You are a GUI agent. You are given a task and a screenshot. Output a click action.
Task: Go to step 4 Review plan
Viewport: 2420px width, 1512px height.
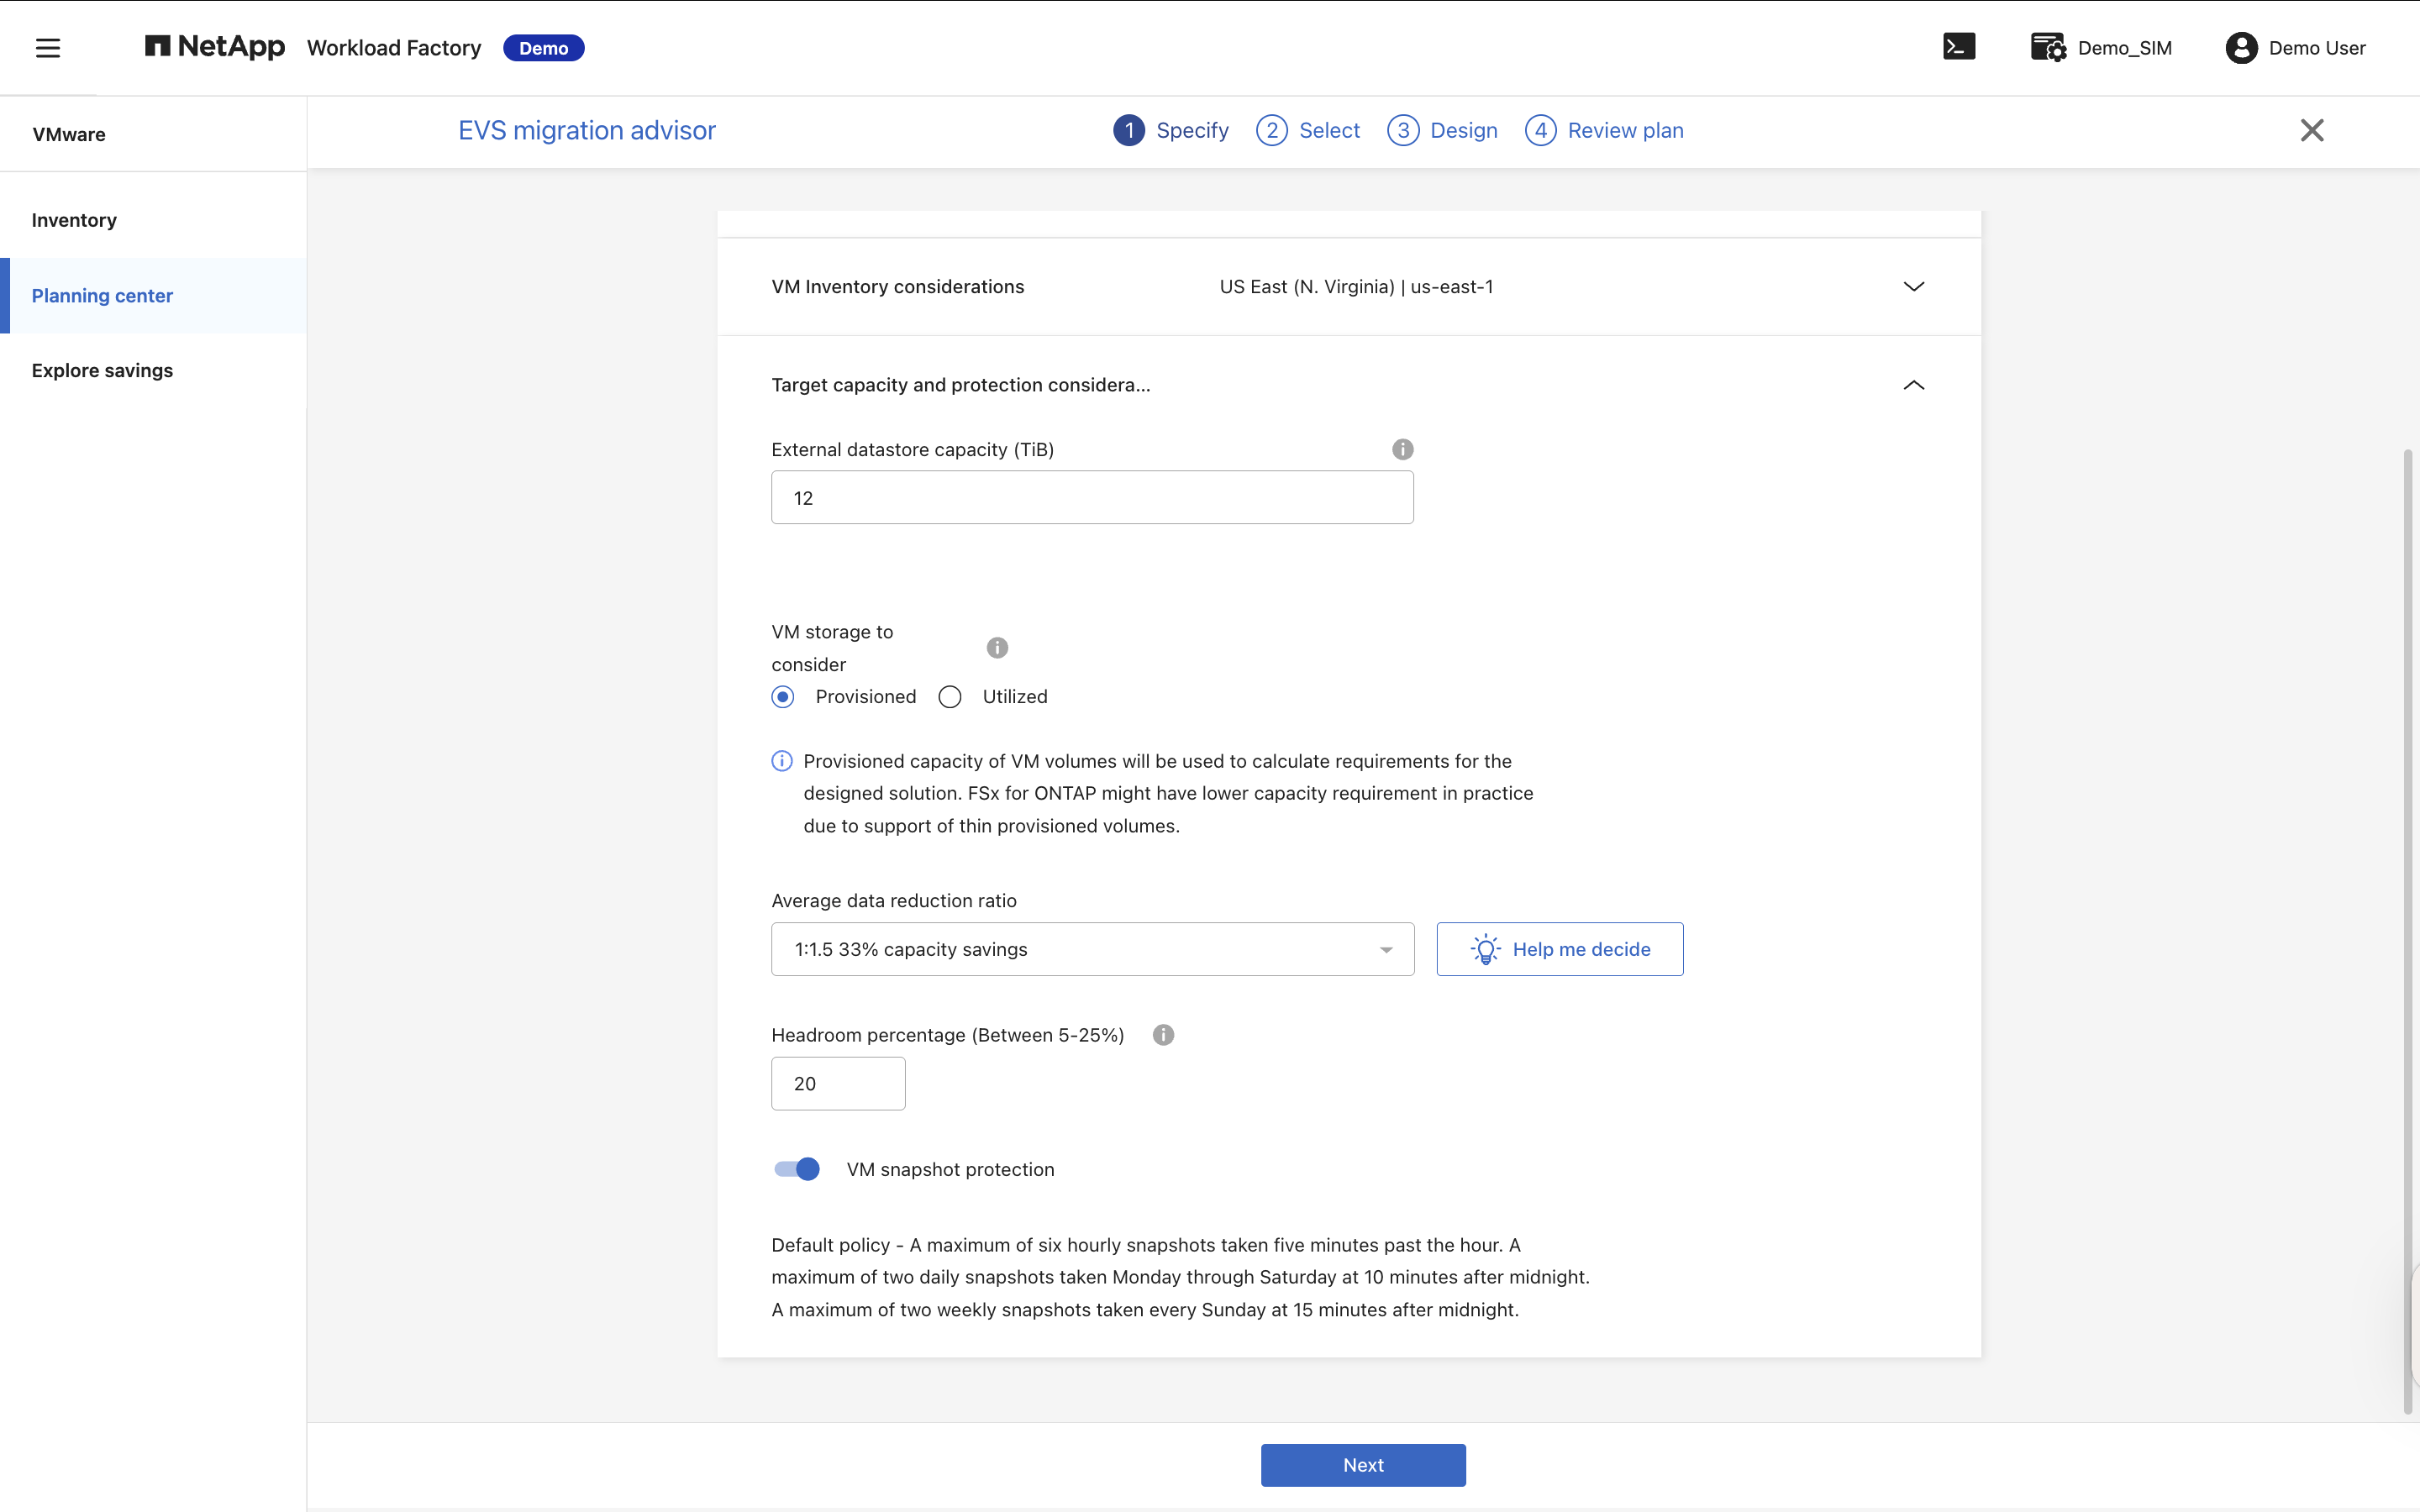click(1604, 130)
